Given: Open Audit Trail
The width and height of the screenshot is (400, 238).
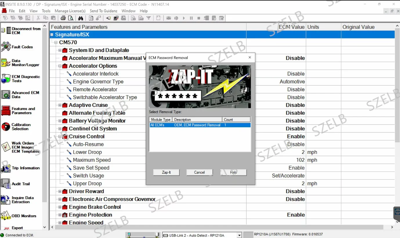Looking at the screenshot, I should (16, 184).
